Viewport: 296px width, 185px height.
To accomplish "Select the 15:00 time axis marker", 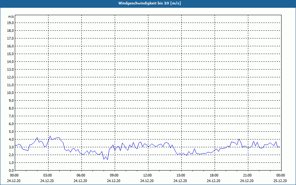I will [181, 175].
